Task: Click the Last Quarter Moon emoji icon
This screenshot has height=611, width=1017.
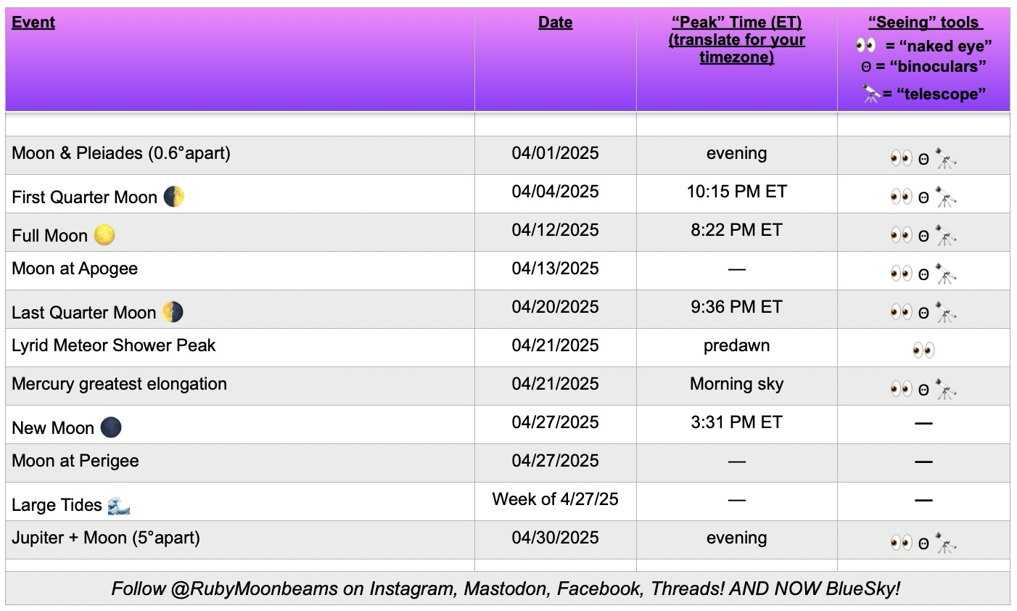Action: click(x=173, y=312)
